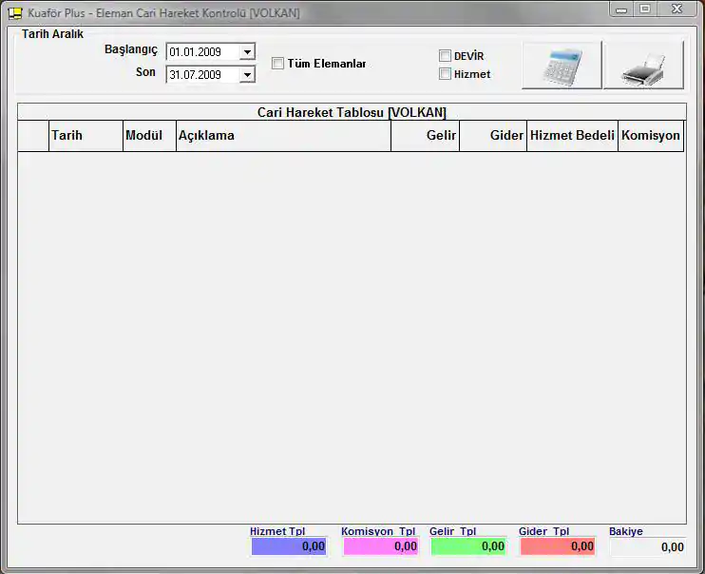Expand the Son date dropdown arrow
Viewport: 705px width, 574px height.
[247, 75]
